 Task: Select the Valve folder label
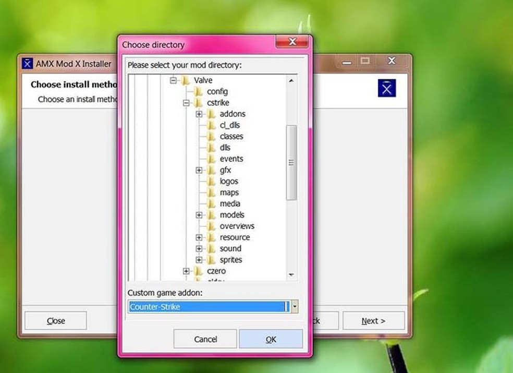203,80
